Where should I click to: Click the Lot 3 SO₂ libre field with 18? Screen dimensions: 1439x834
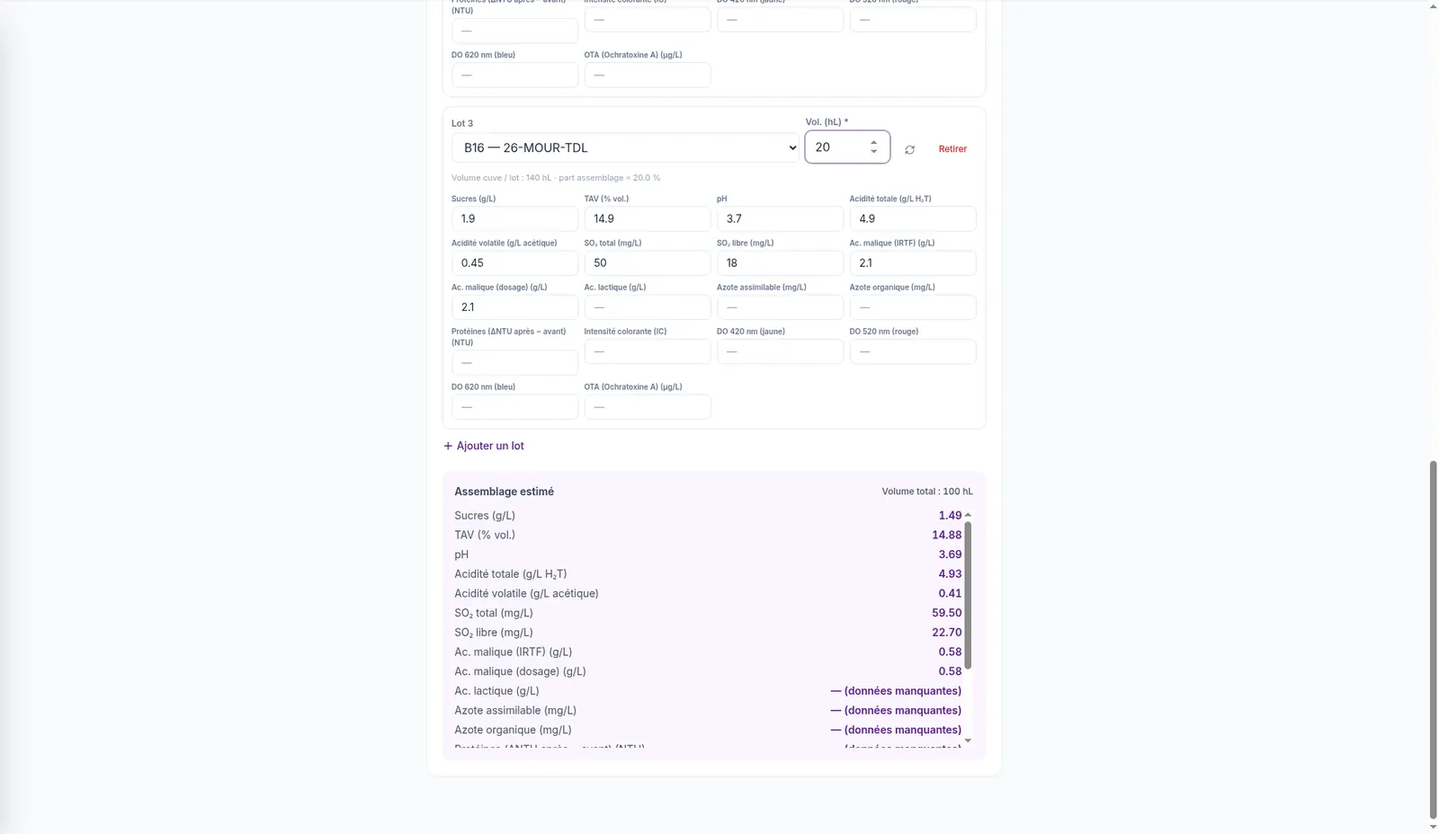click(780, 262)
